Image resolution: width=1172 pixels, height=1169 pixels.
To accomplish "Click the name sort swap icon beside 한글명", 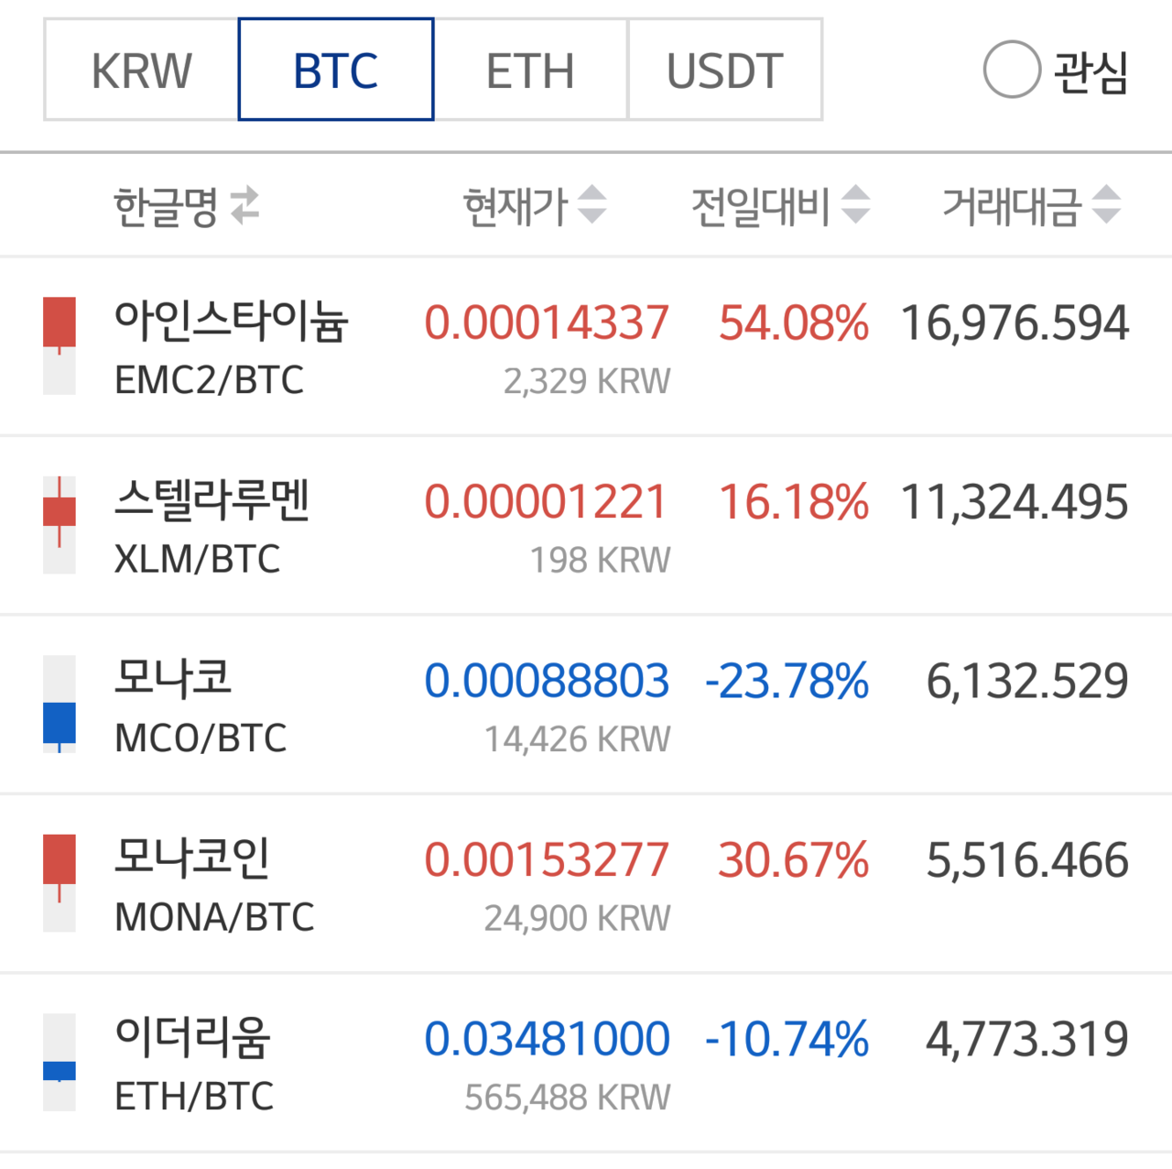I will pos(245,204).
